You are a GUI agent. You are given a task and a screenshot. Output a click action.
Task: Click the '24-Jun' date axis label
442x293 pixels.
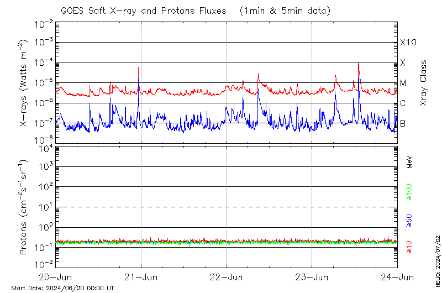(x=397, y=277)
